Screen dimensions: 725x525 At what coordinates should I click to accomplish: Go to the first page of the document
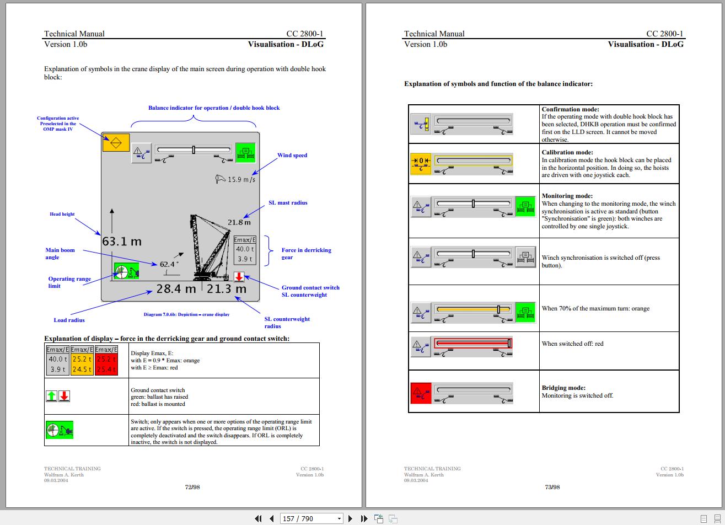pos(258,518)
